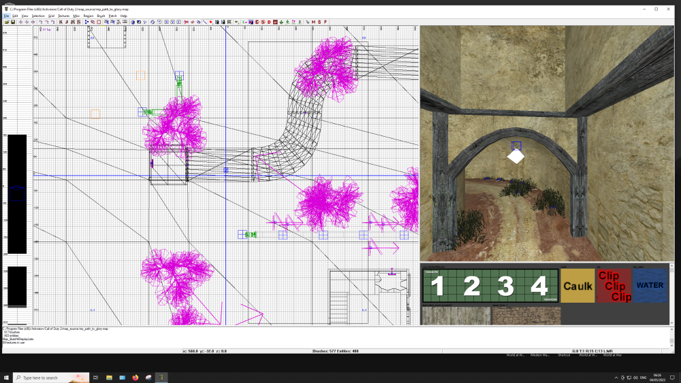Click the white diamond in the camera view

[516, 156]
